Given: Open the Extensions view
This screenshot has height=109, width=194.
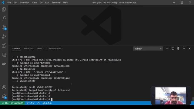Looking at the screenshot, I should point(4,46).
